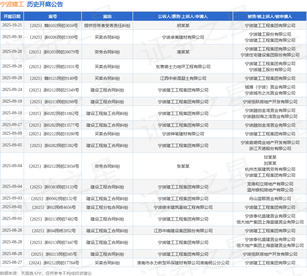307x276 pixels.
Task: Click the 案号 column header
Action: pos(53,16)
